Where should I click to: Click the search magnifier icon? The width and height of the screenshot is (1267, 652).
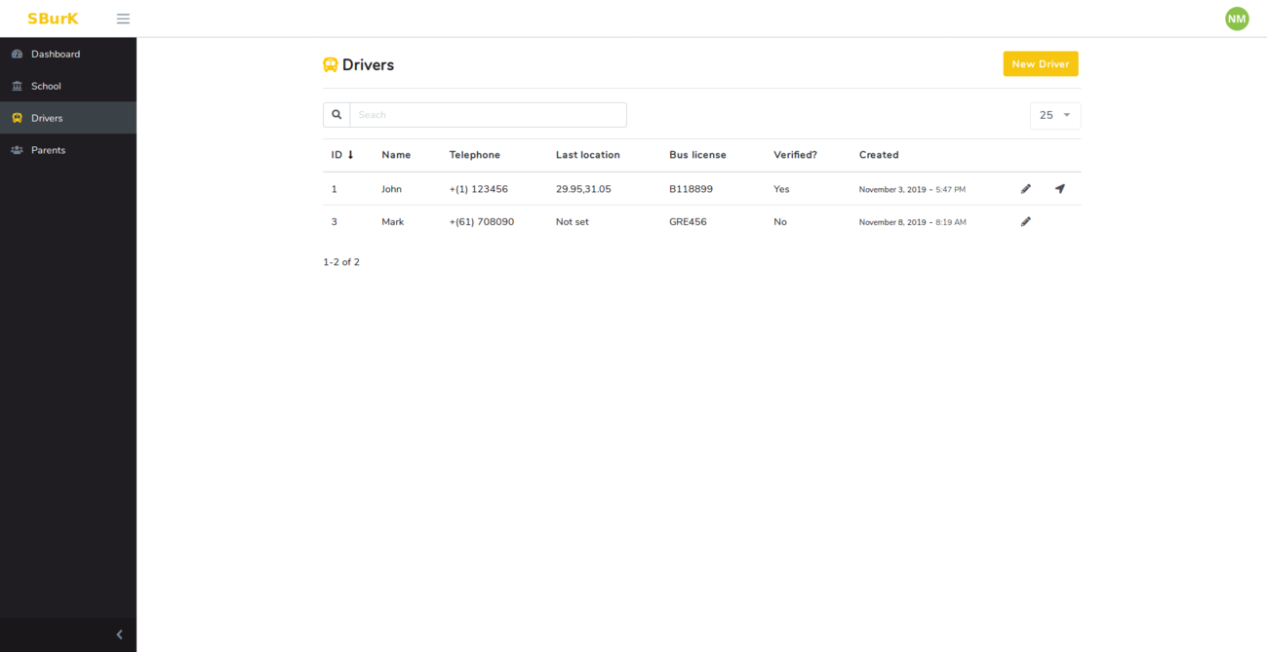(336, 114)
